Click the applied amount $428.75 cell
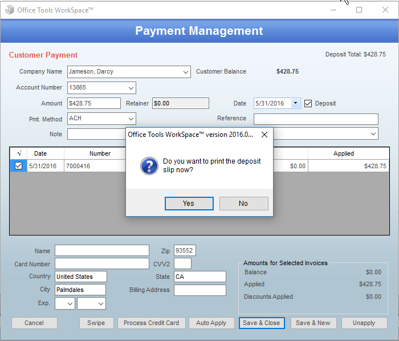This screenshot has width=399, height=341. coord(348,166)
